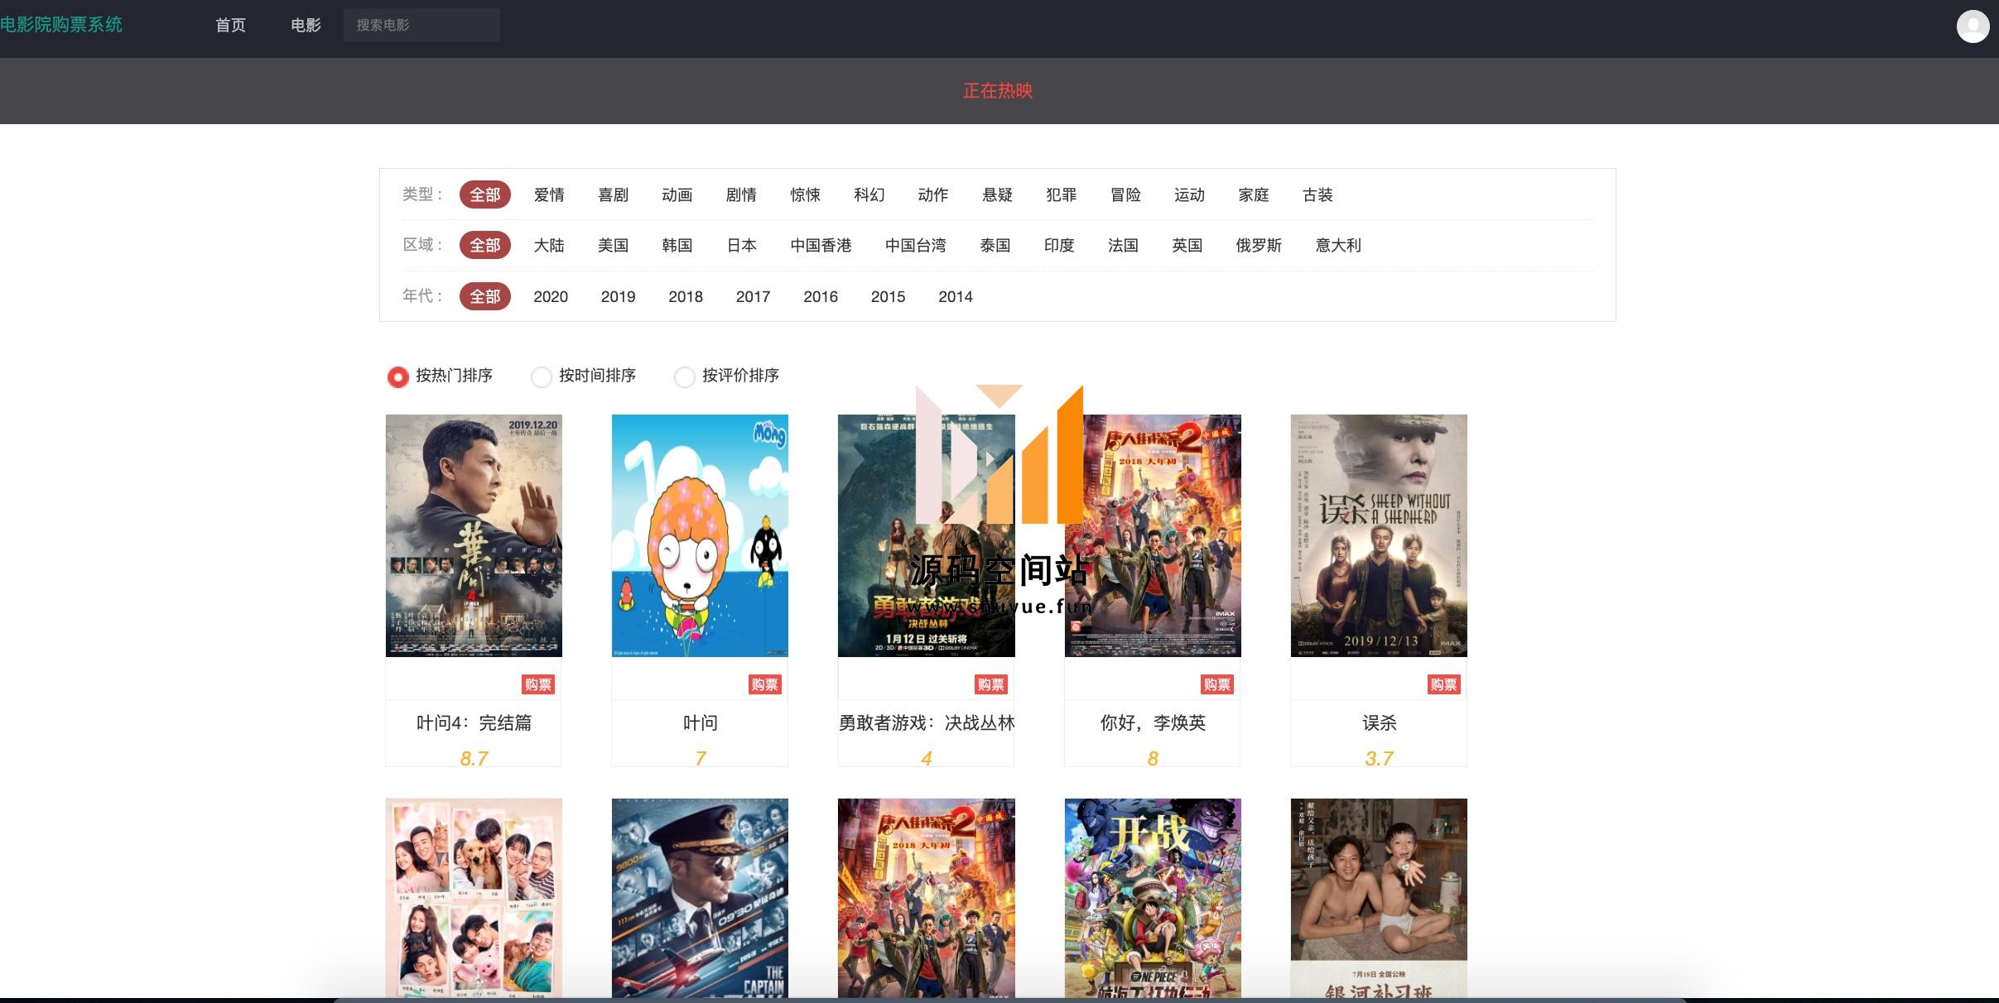Filter by 悬疑 genre

point(997,194)
